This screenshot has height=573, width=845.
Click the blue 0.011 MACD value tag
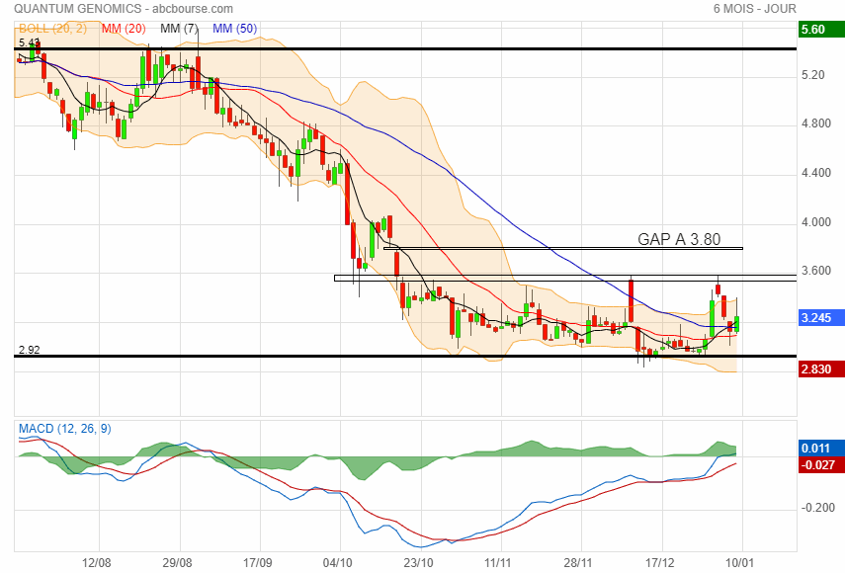coord(820,449)
